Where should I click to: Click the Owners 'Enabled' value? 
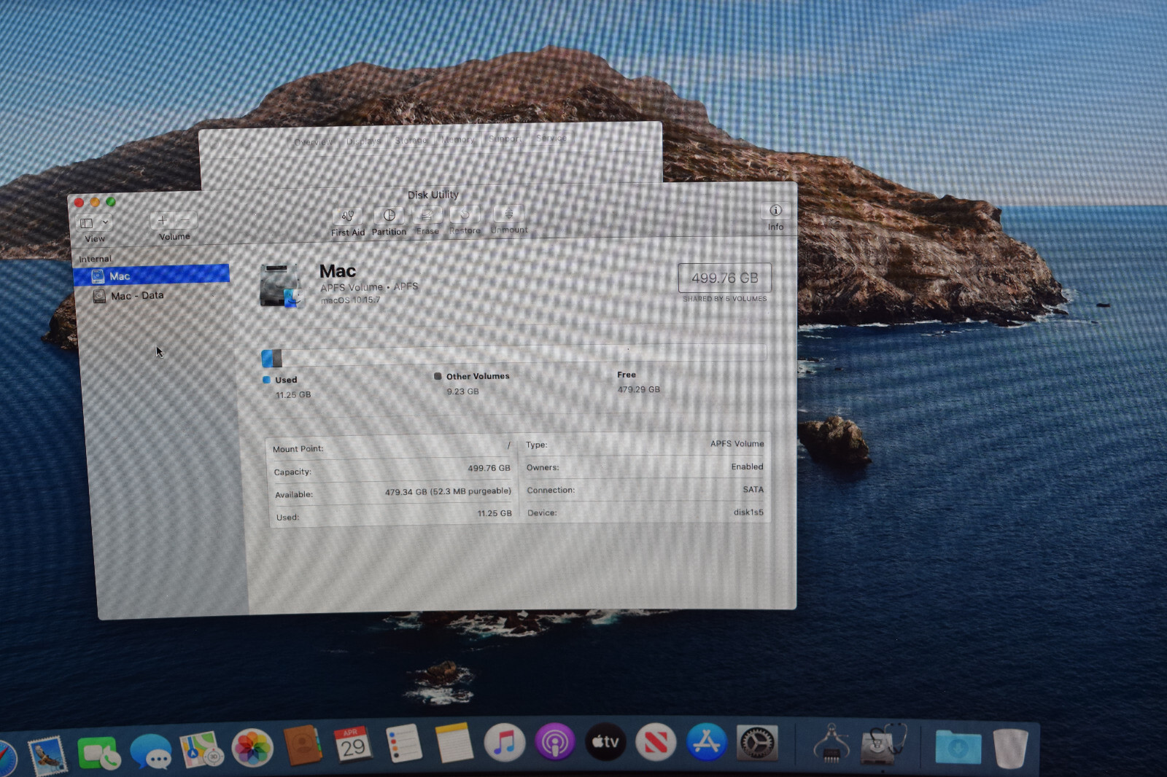pos(747,466)
